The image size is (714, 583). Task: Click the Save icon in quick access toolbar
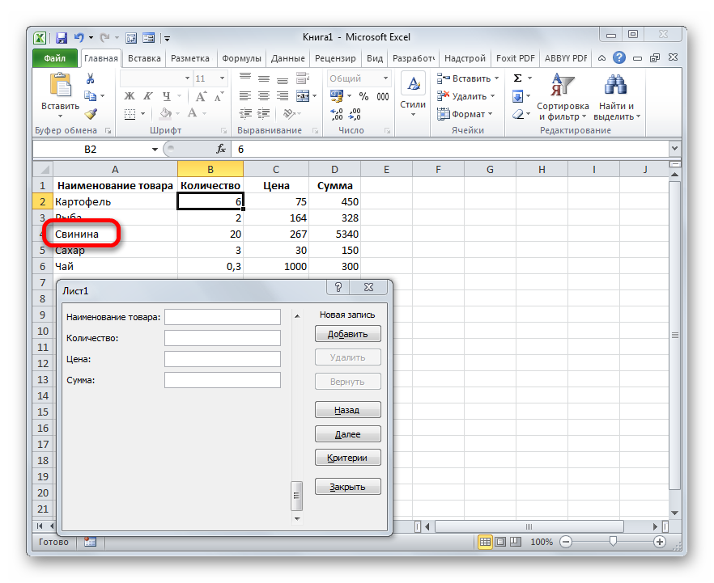click(62, 38)
